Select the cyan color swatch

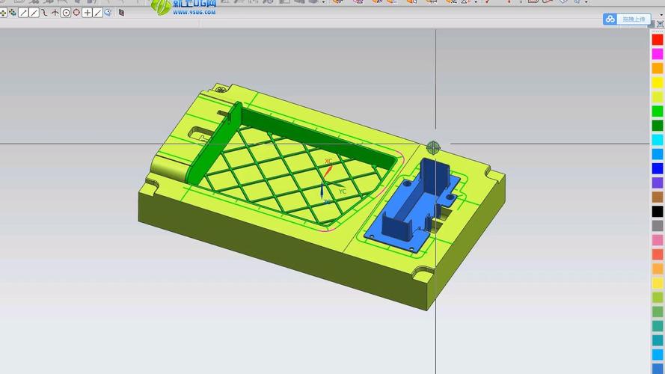(x=658, y=140)
